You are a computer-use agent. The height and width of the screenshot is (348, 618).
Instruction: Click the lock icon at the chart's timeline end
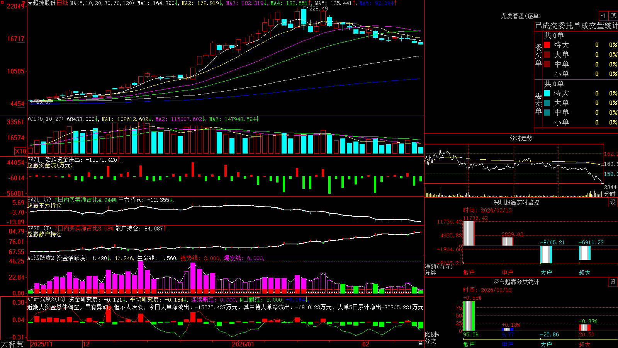coord(421,343)
